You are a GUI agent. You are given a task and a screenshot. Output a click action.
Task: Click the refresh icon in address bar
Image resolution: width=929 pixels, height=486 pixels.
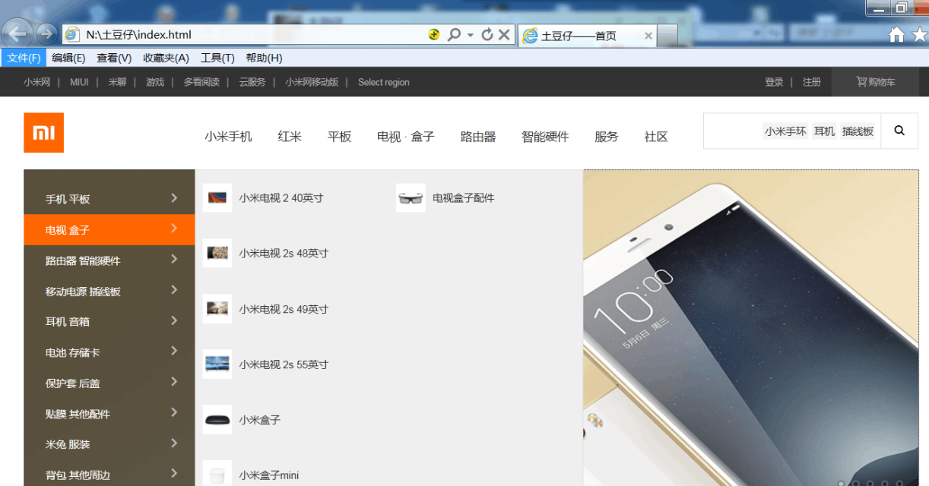point(487,35)
